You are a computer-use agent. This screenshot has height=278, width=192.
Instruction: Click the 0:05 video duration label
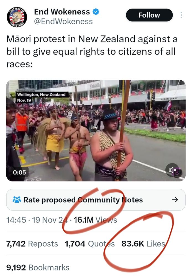tap(19, 172)
